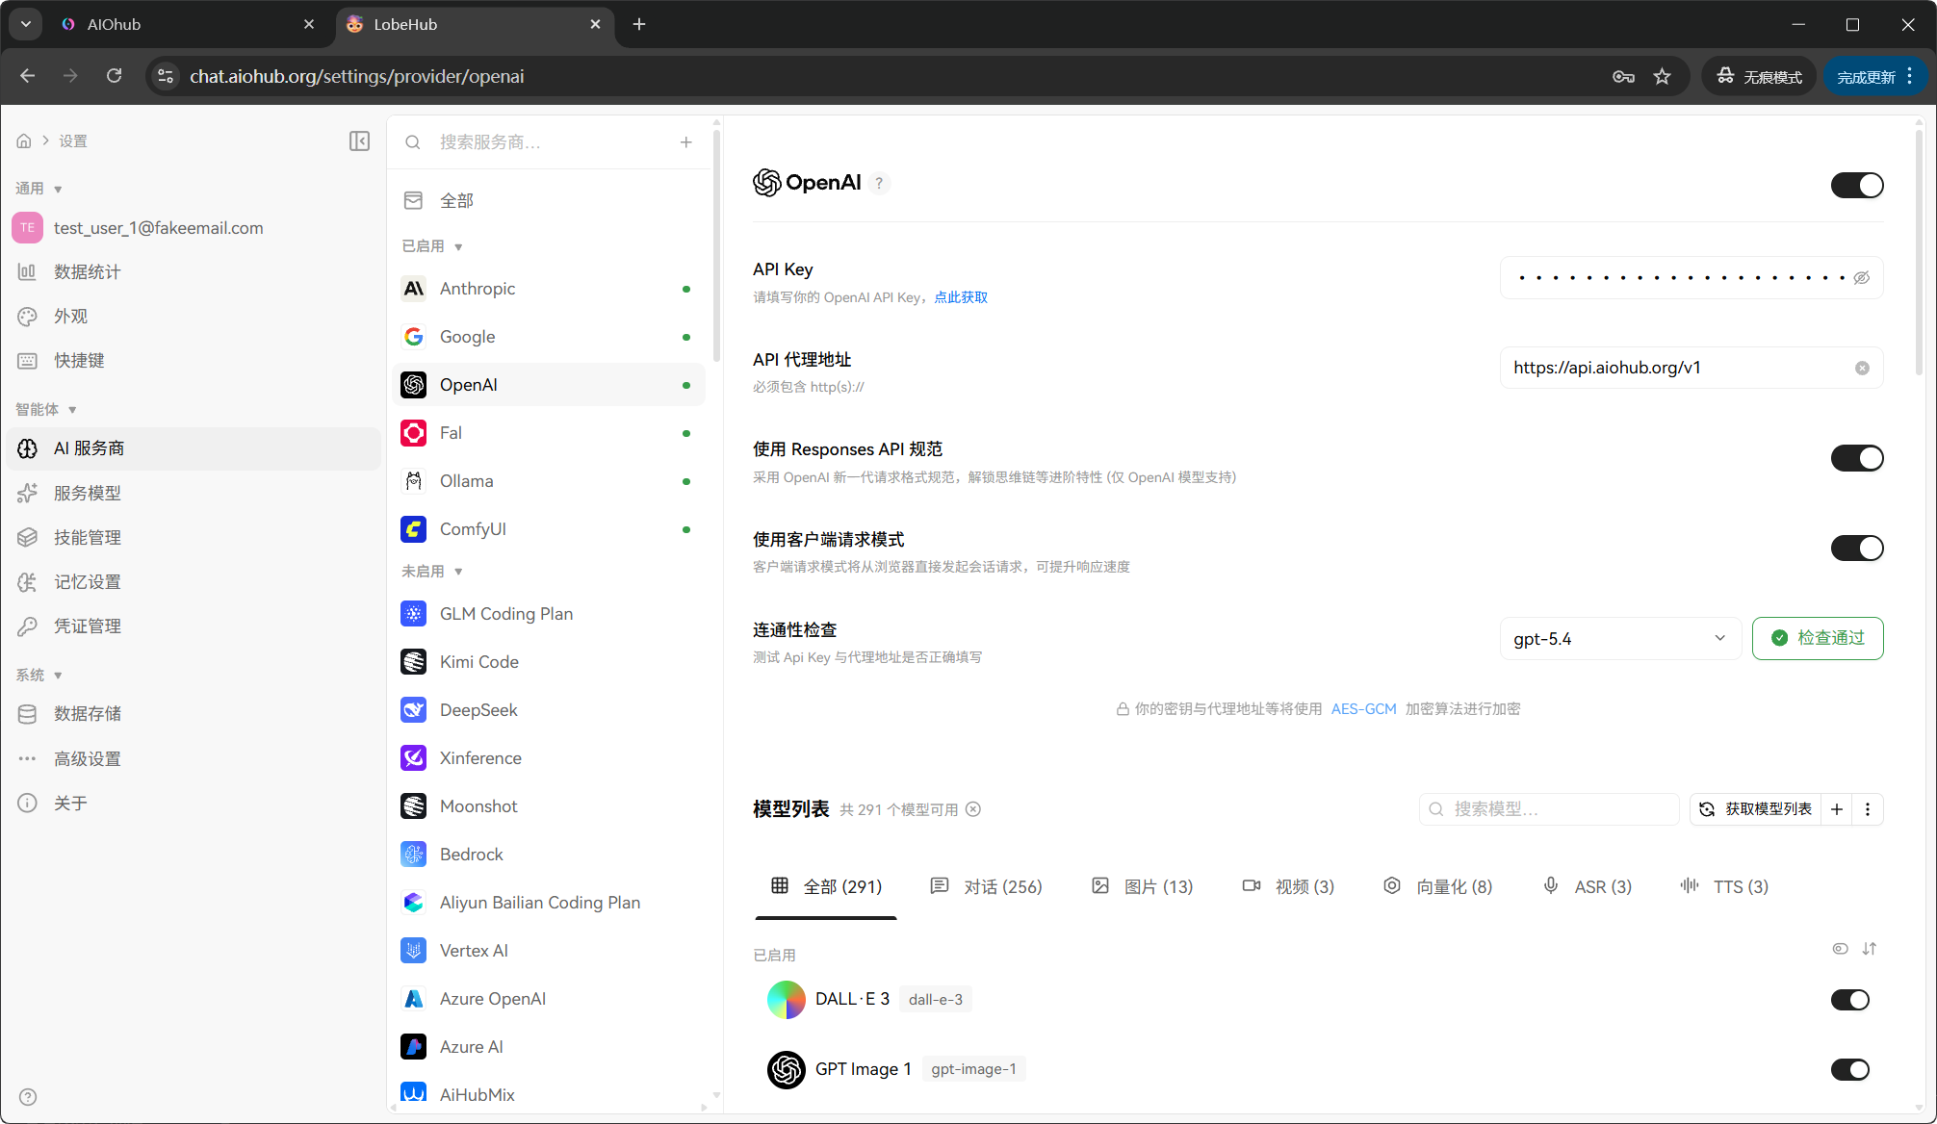The width and height of the screenshot is (1937, 1124).
Task: Collapse the 未启用 providers group
Action: coord(432,572)
